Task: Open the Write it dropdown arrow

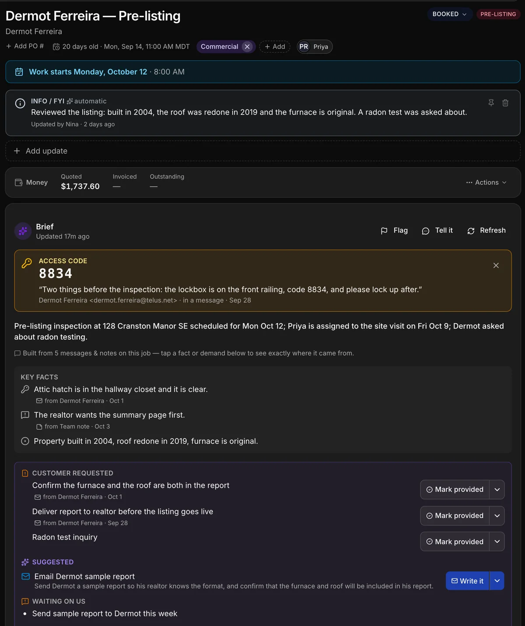Action: tap(497, 581)
